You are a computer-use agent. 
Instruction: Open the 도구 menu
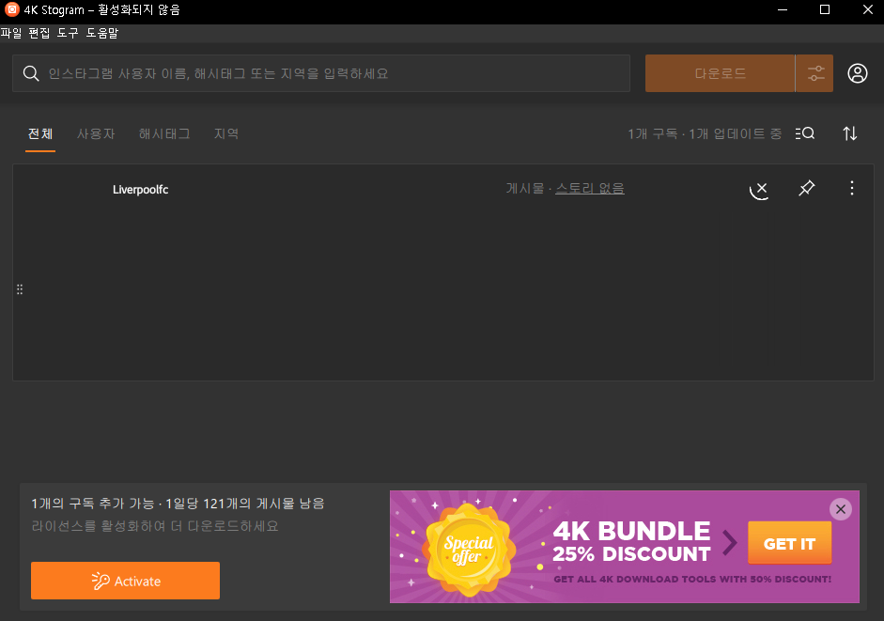point(68,33)
